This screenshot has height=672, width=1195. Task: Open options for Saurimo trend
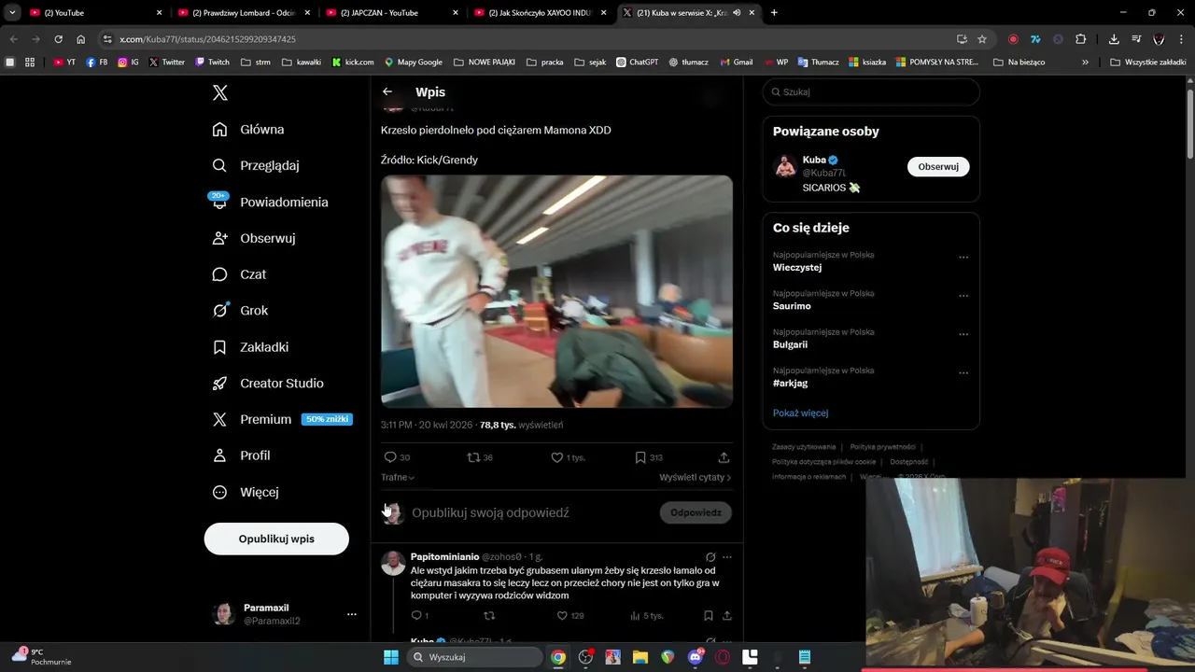[963, 296]
